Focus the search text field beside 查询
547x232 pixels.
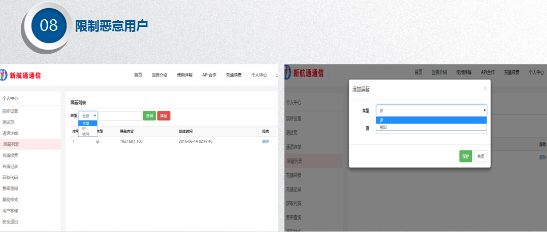120,116
